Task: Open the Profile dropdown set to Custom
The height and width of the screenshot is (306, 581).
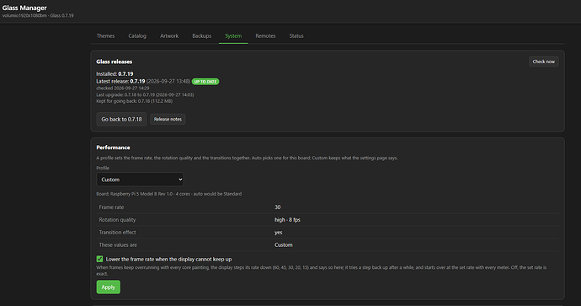Action: tap(140, 180)
